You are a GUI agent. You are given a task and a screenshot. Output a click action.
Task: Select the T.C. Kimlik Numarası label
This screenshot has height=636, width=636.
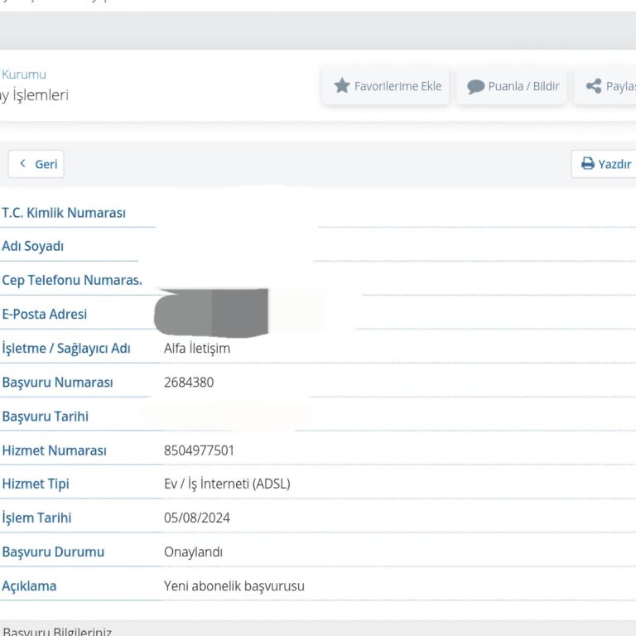click(x=64, y=213)
